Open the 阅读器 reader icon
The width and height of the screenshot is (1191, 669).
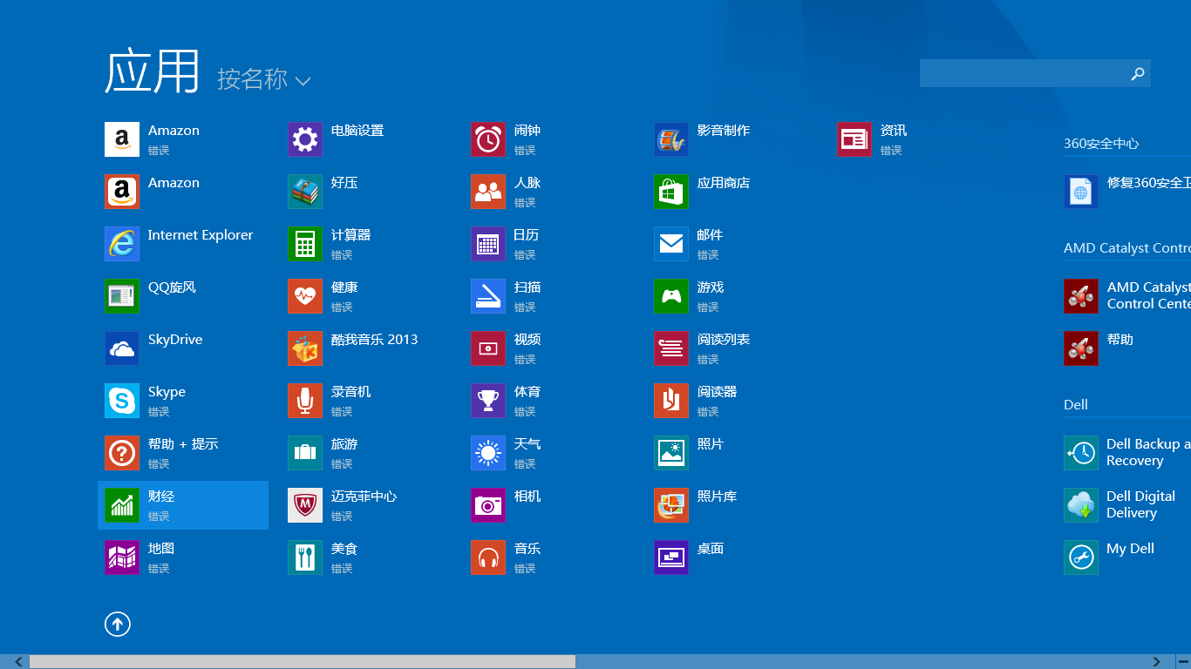coord(671,401)
